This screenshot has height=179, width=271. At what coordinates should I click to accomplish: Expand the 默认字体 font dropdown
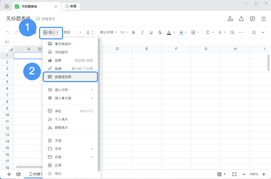(108, 32)
